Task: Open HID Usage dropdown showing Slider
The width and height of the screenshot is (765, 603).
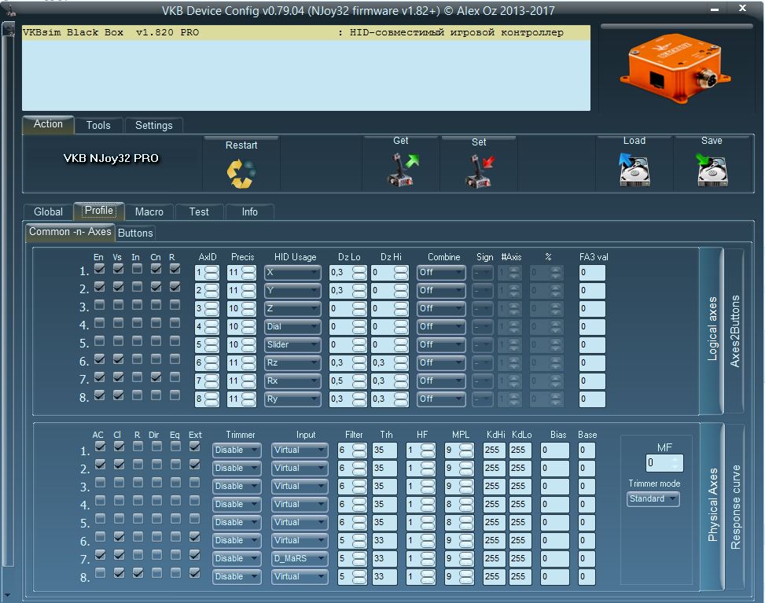Action: (292, 345)
